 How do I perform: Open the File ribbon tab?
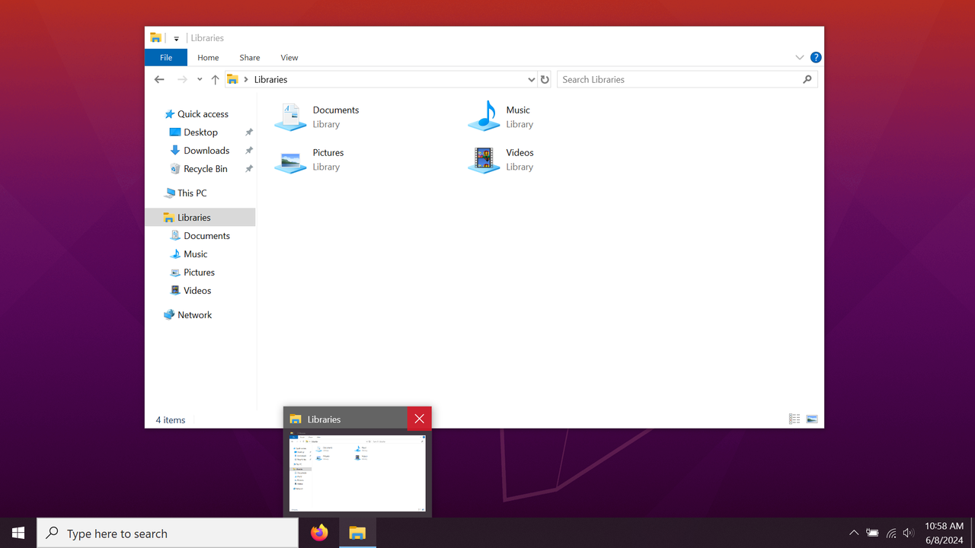point(165,58)
